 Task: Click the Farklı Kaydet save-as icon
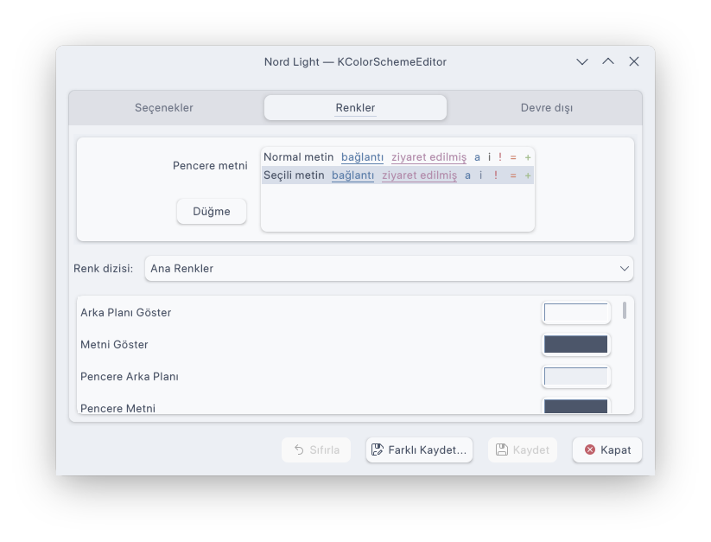(378, 450)
